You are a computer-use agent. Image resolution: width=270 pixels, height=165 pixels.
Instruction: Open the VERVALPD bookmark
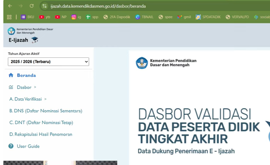pos(237,17)
